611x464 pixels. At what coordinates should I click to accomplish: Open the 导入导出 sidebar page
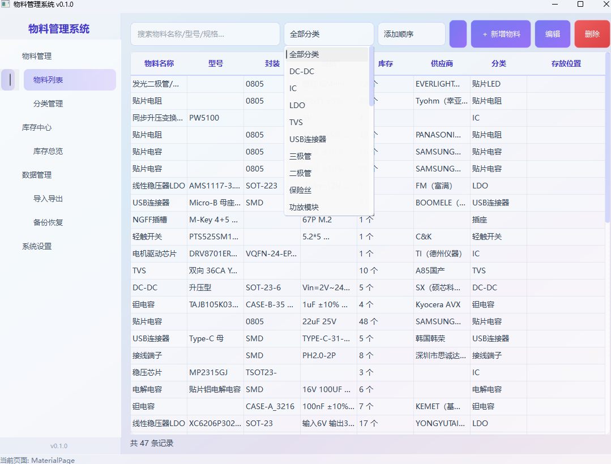click(48, 199)
